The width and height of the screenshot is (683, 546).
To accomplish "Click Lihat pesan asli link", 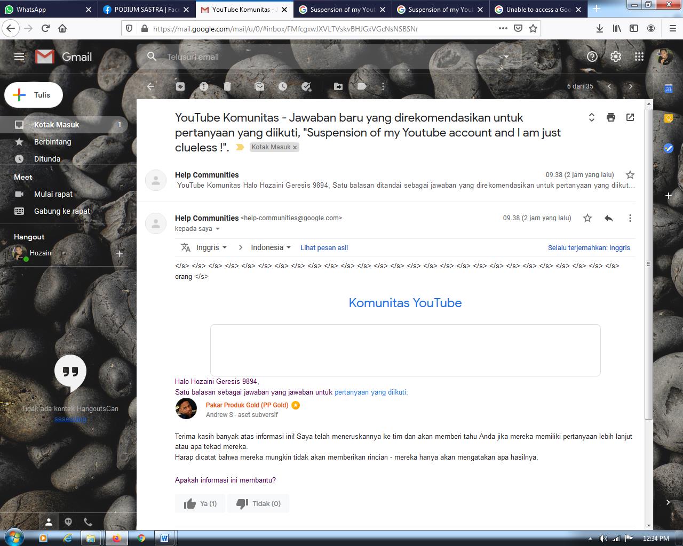I will [x=324, y=248].
